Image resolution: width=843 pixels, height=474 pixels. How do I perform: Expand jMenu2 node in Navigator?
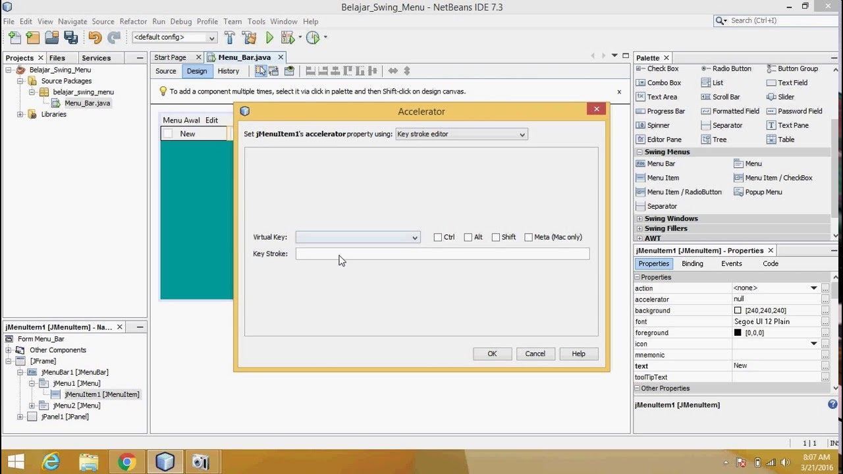pos(32,406)
